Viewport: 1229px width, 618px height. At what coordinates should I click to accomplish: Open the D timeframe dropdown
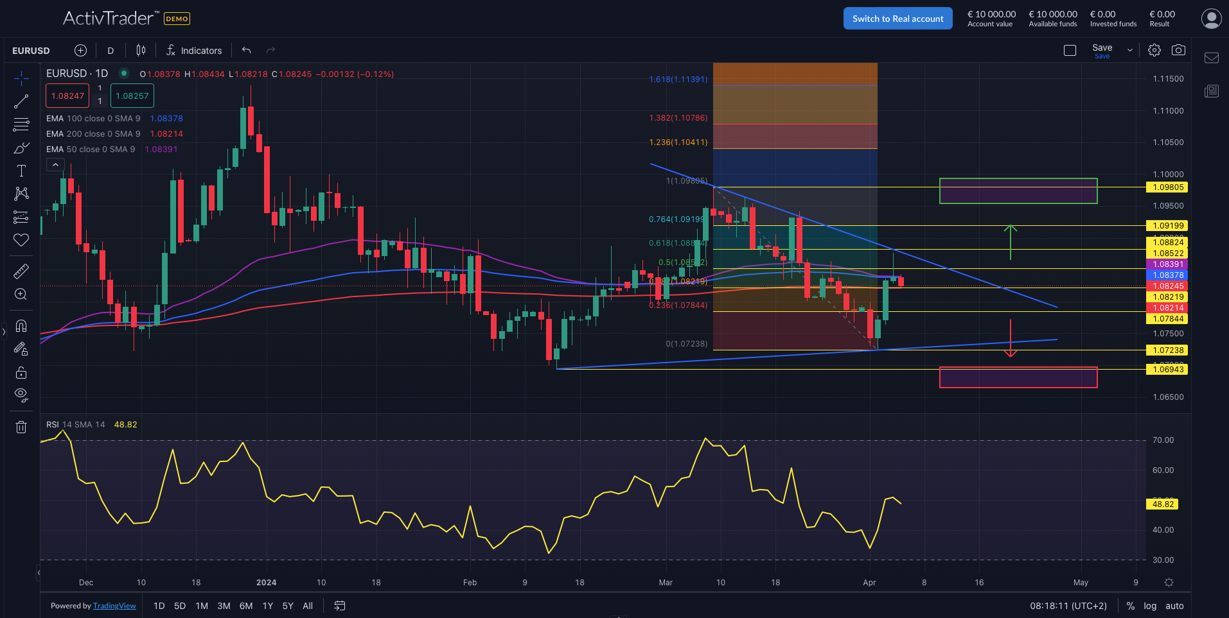111,50
